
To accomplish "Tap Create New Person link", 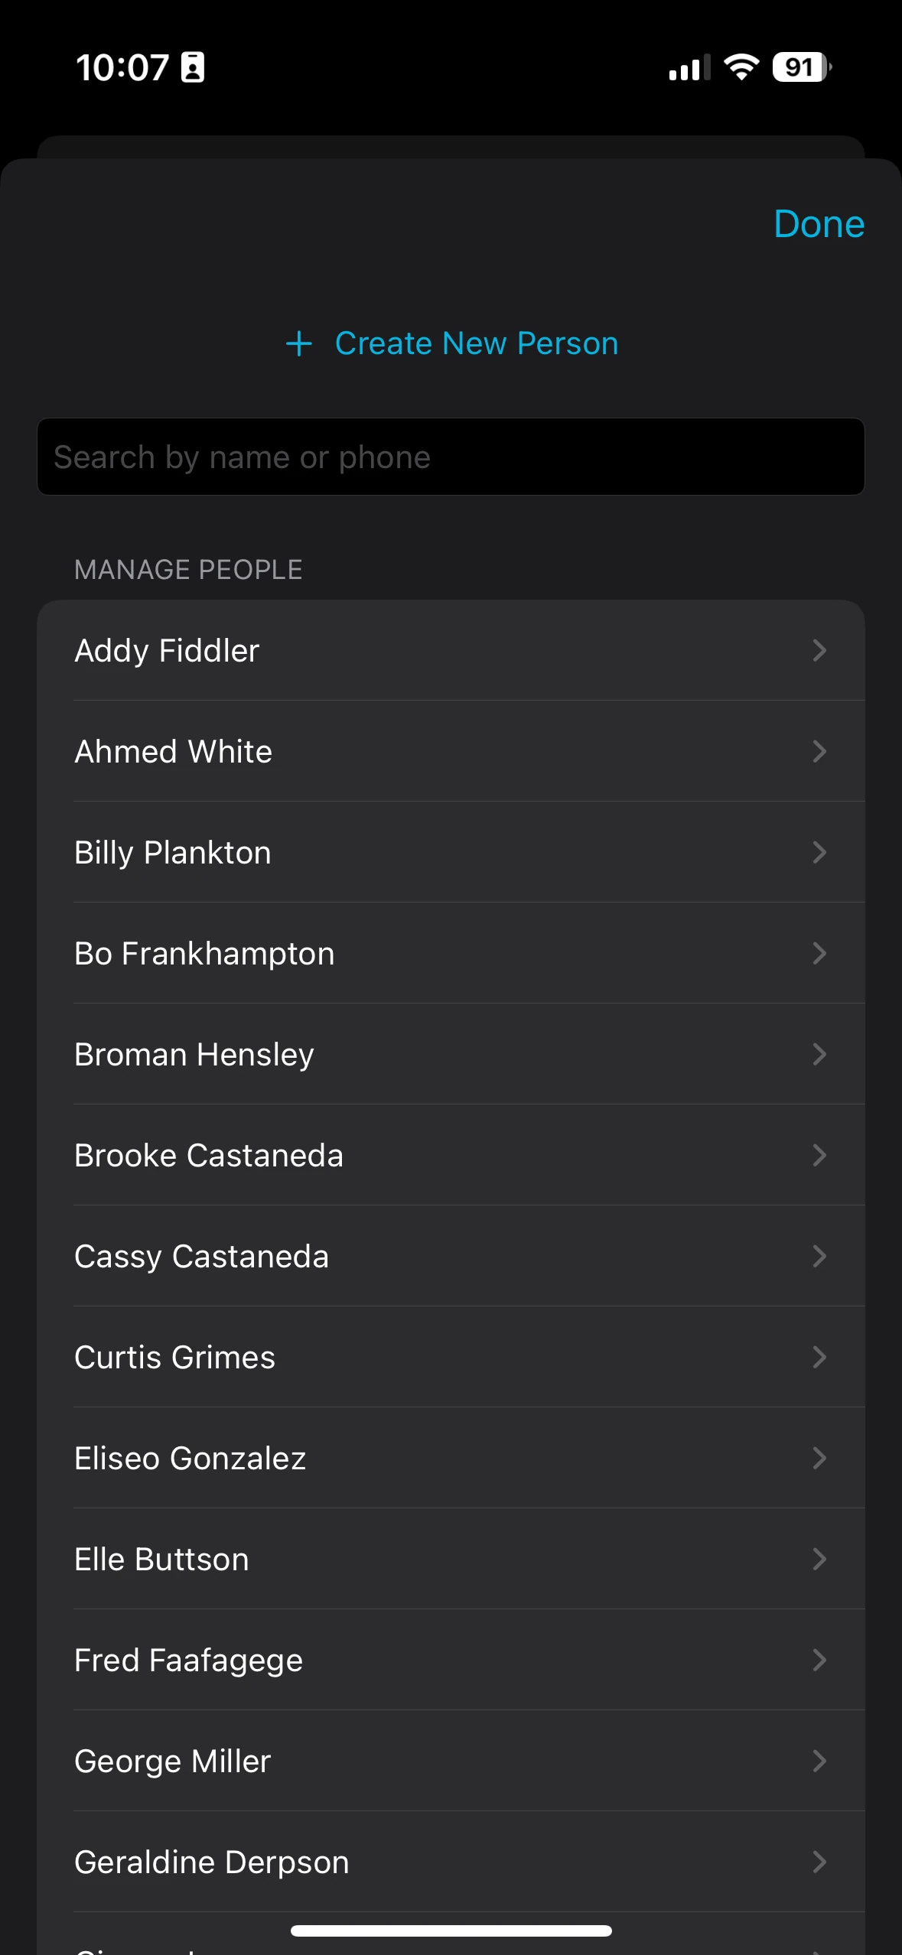I will [x=476, y=343].
